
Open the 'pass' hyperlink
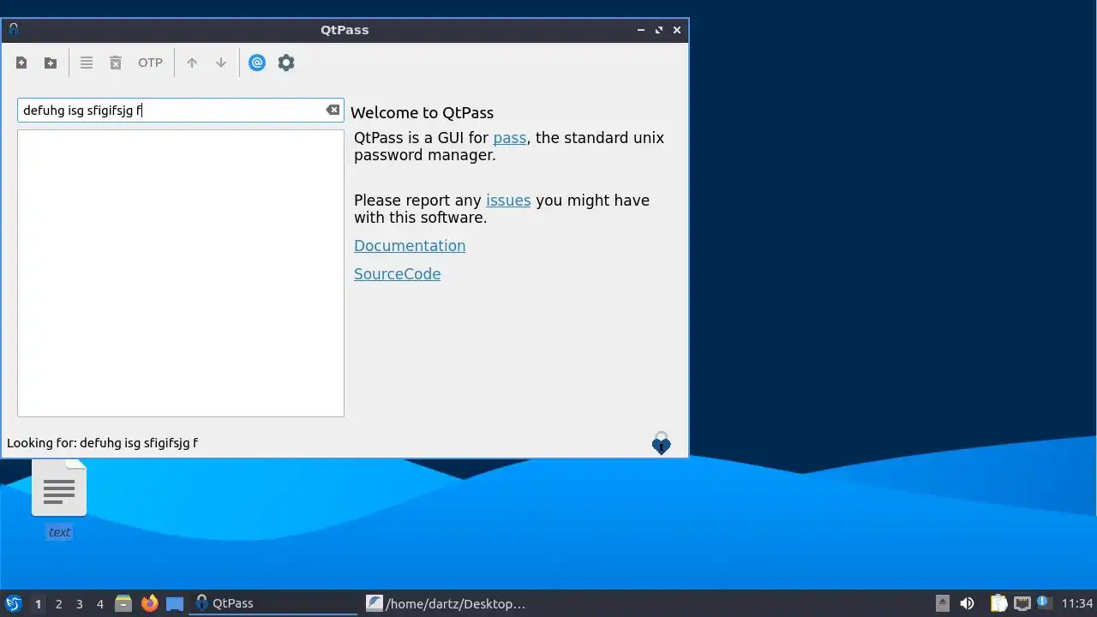pos(509,138)
